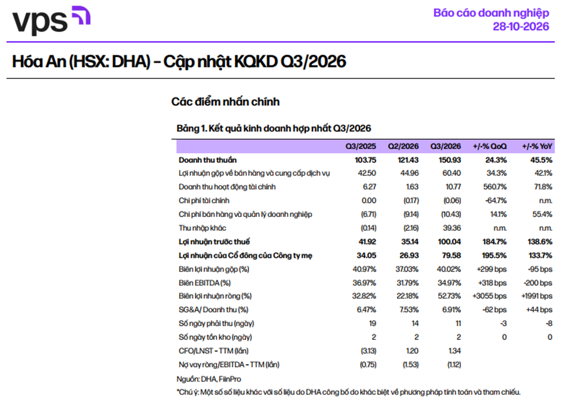Select the net margin change "+3055 bps"
This screenshot has height=399, width=570.
pos(489,296)
